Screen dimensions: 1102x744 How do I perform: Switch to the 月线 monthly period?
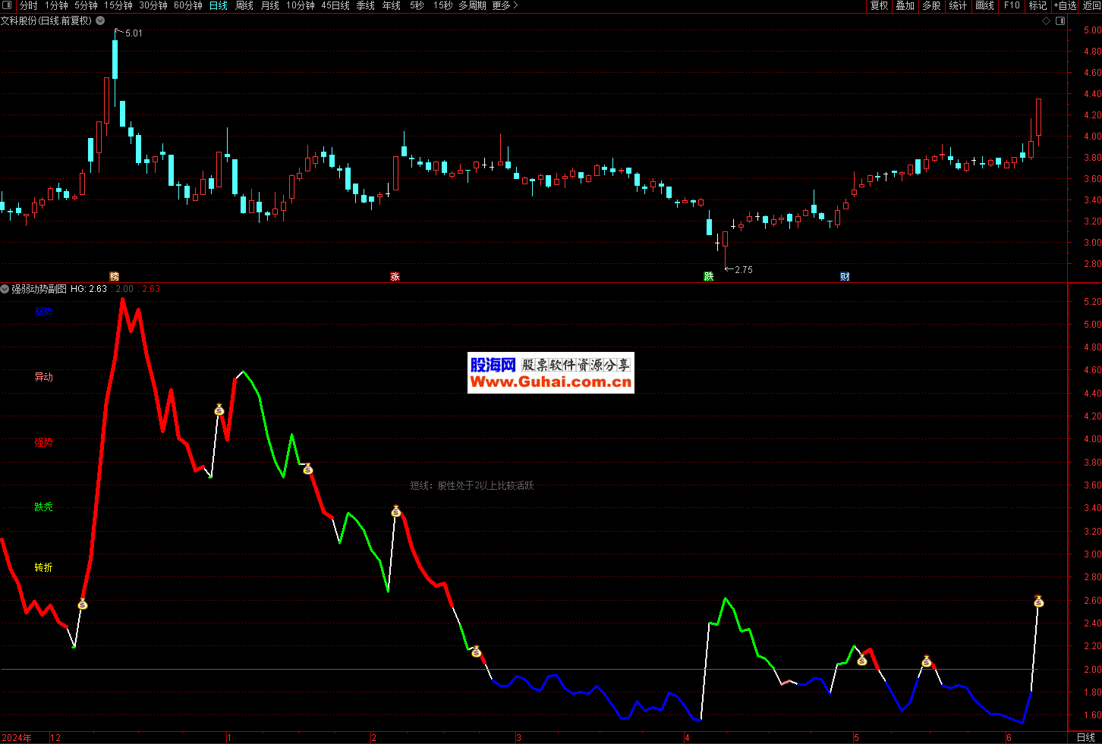270,5
